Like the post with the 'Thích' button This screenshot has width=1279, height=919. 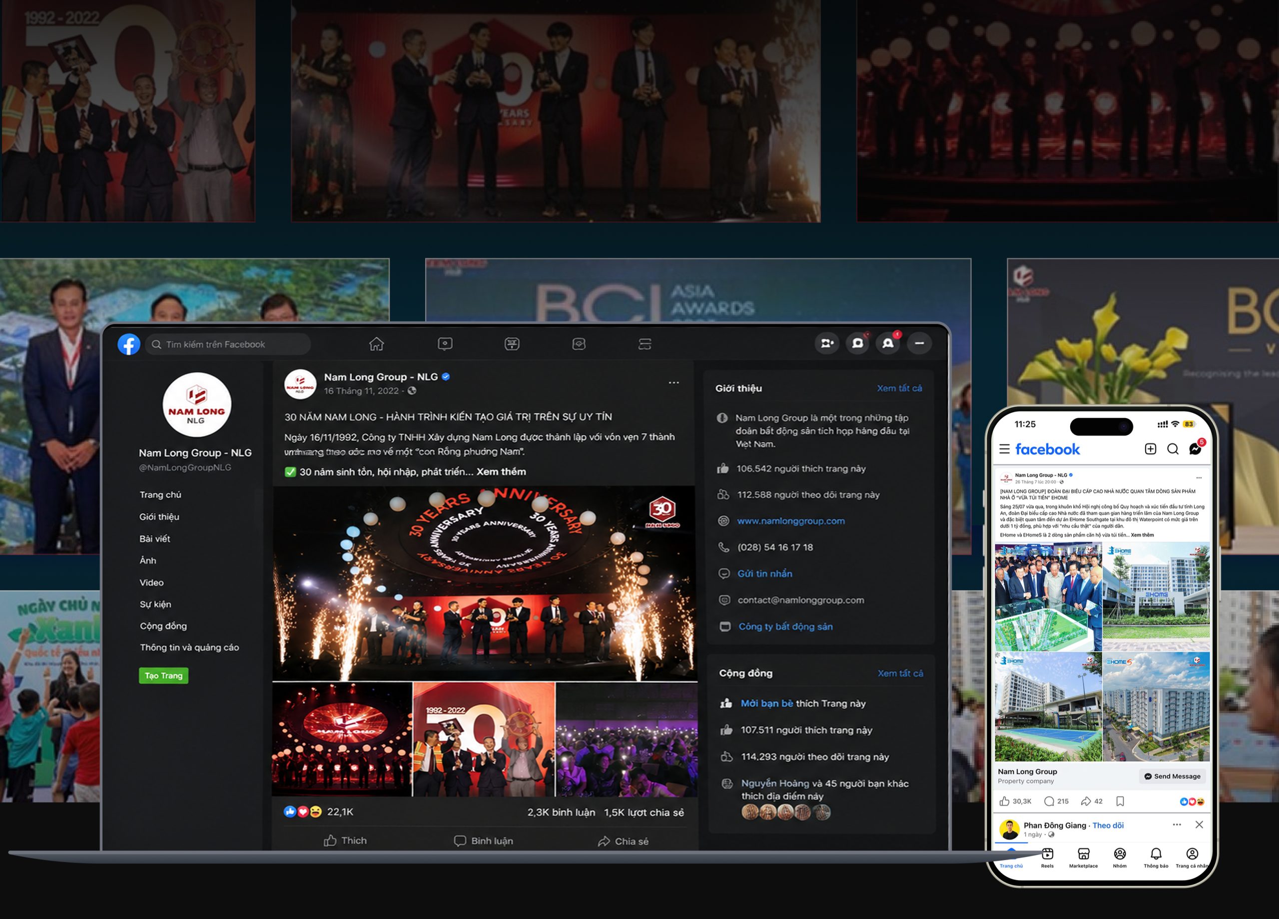pos(345,841)
